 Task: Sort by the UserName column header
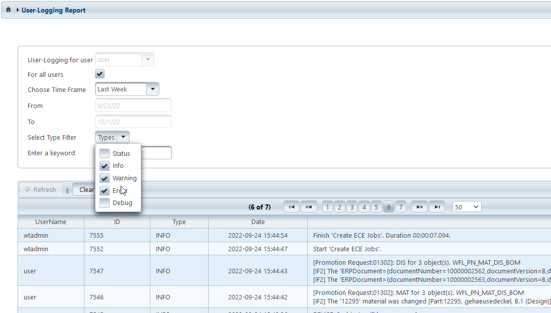(51, 222)
